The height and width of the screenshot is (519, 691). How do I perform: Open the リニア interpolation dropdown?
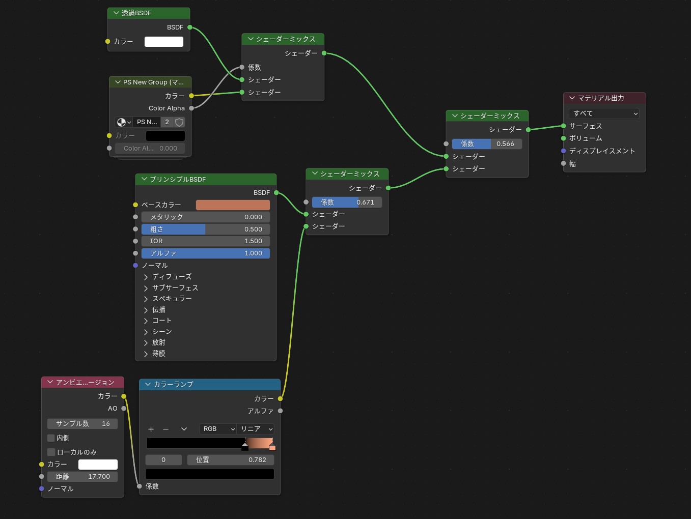coord(256,429)
